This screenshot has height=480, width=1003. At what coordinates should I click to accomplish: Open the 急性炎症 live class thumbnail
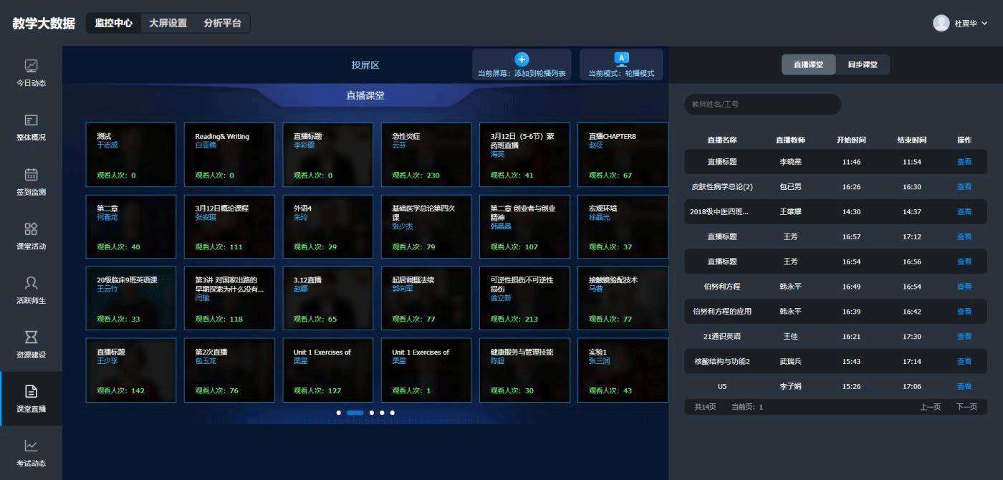coord(426,155)
